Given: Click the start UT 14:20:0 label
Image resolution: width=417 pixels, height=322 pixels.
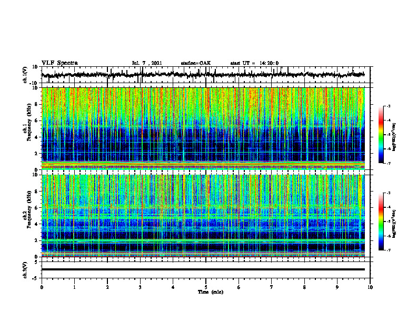Looking at the screenshot, I should [x=254, y=63].
